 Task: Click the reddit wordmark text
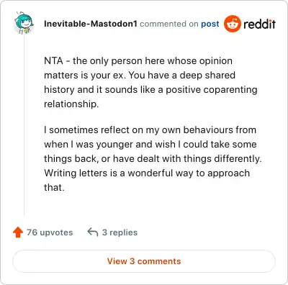coord(259,24)
